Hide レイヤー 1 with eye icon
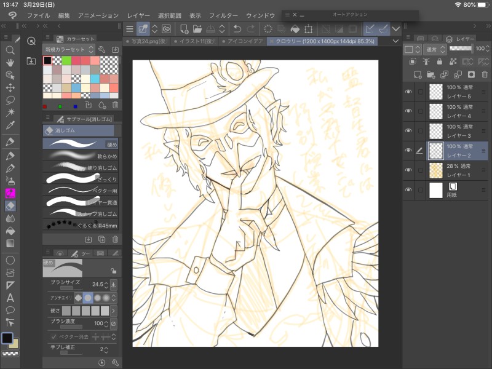 click(408, 170)
